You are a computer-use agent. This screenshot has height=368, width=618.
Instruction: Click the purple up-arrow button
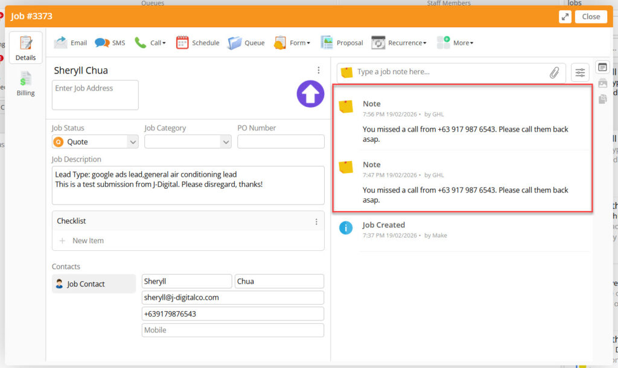point(310,94)
